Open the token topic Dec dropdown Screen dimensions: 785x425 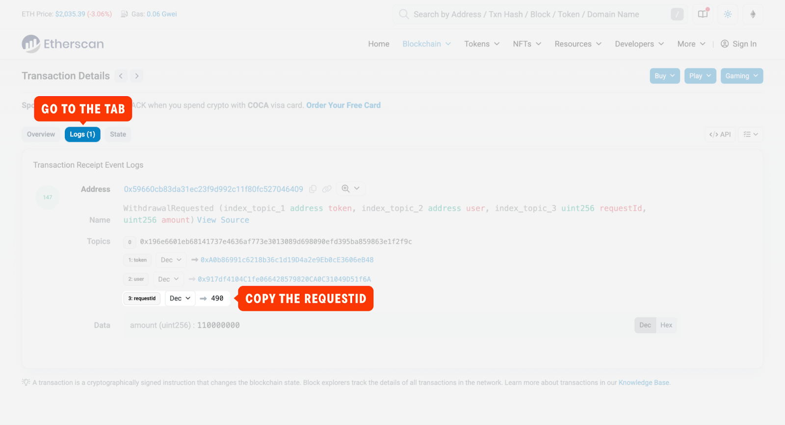click(x=171, y=260)
